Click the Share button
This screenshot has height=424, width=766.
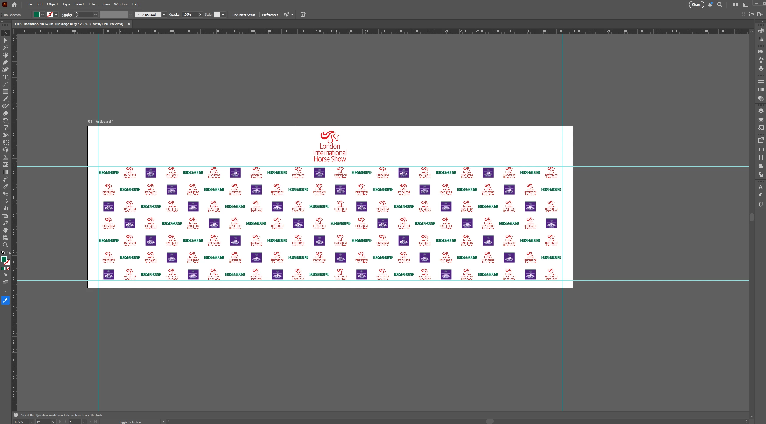[696, 5]
